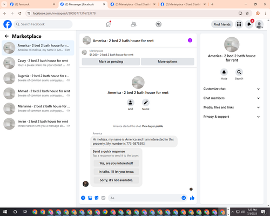Viewport: 270px width, 216px height.
Task: Click Find friends button
Action: coord(222,24)
